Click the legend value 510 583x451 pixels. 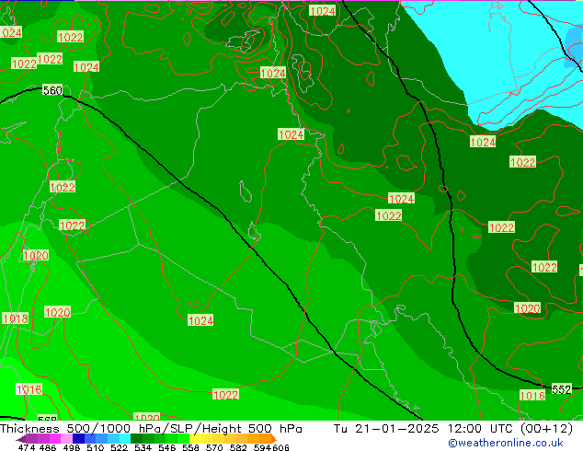point(96,447)
